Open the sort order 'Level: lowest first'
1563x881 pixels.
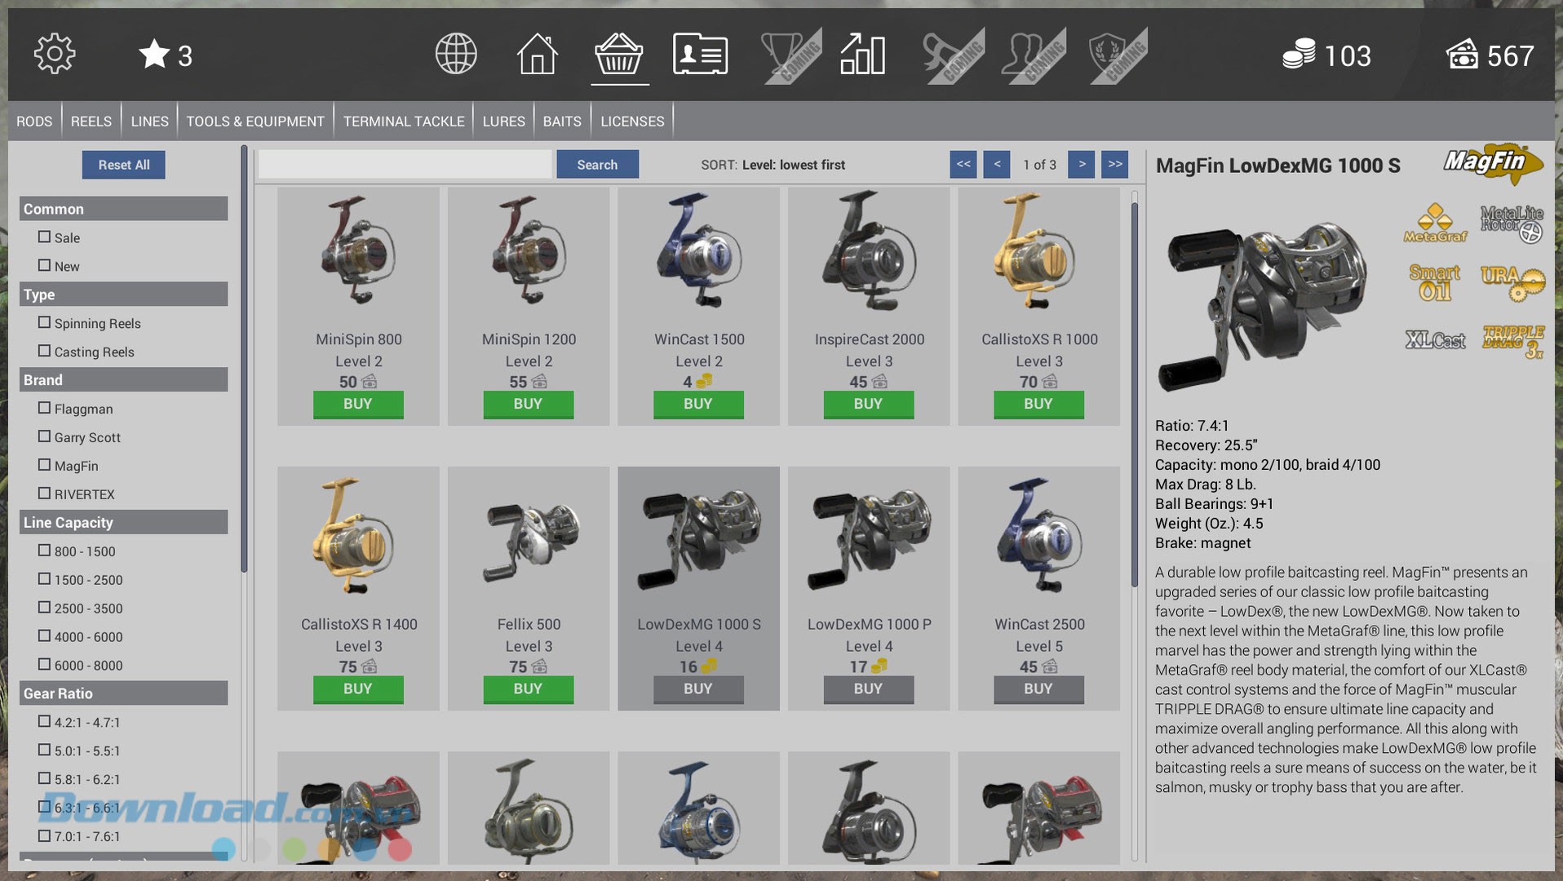792,165
